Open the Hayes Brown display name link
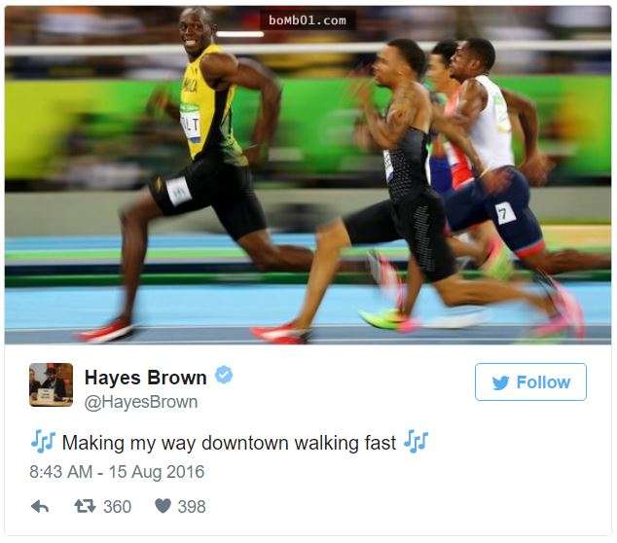 point(146,378)
